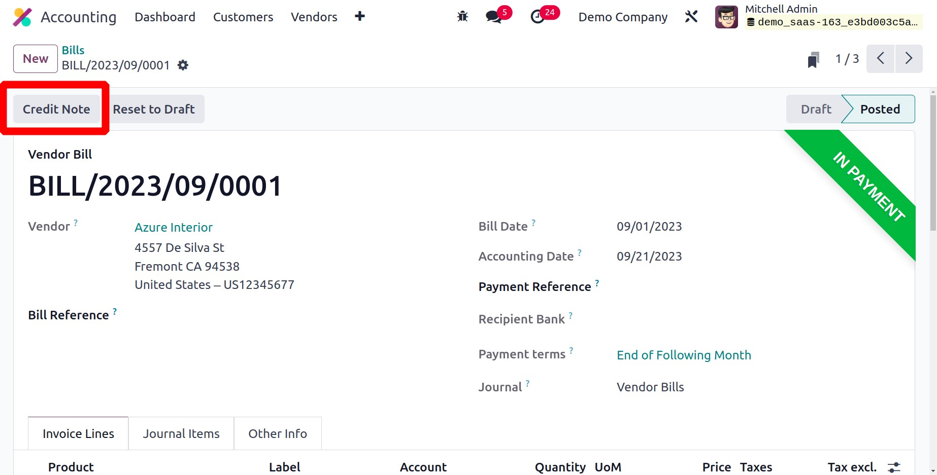Open the activities clock icon
937x475 pixels.
point(537,17)
